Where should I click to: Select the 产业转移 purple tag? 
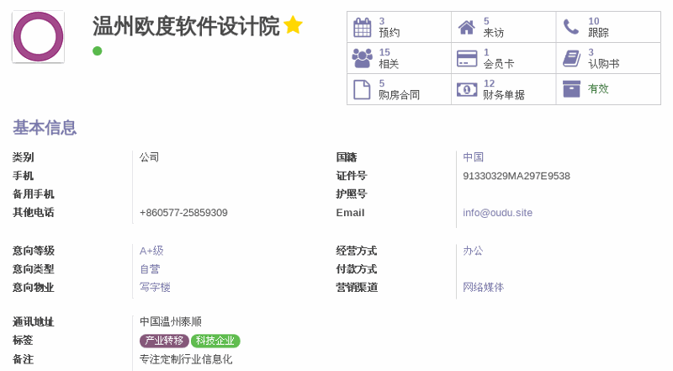coord(164,341)
